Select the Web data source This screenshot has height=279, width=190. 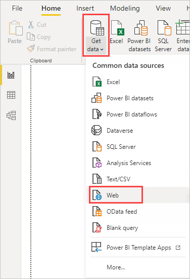[x=137, y=195]
